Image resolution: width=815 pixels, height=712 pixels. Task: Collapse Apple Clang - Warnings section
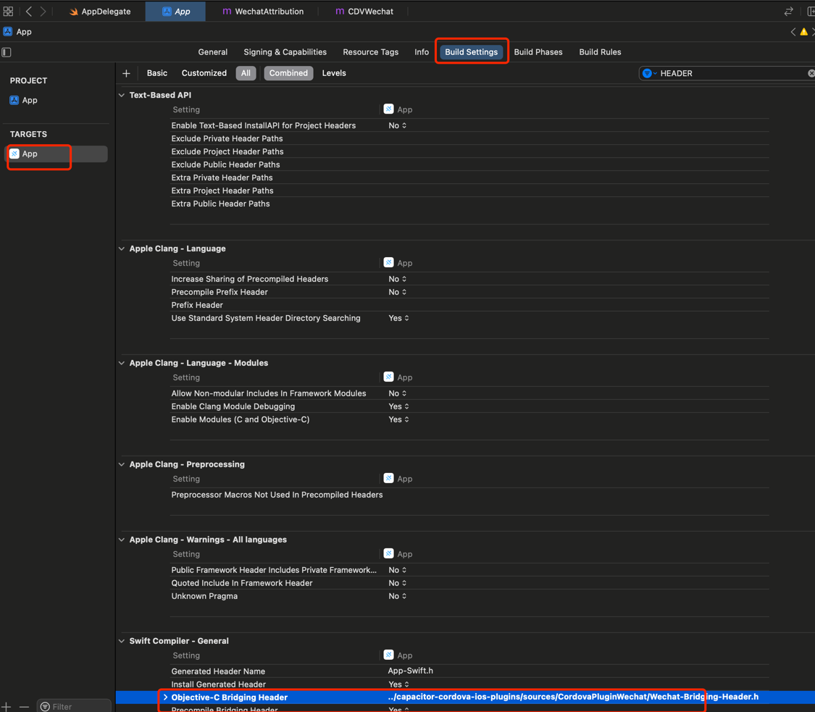point(122,540)
